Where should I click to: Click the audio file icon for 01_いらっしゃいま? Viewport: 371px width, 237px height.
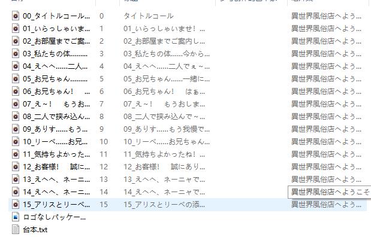pyautogui.click(x=16, y=28)
